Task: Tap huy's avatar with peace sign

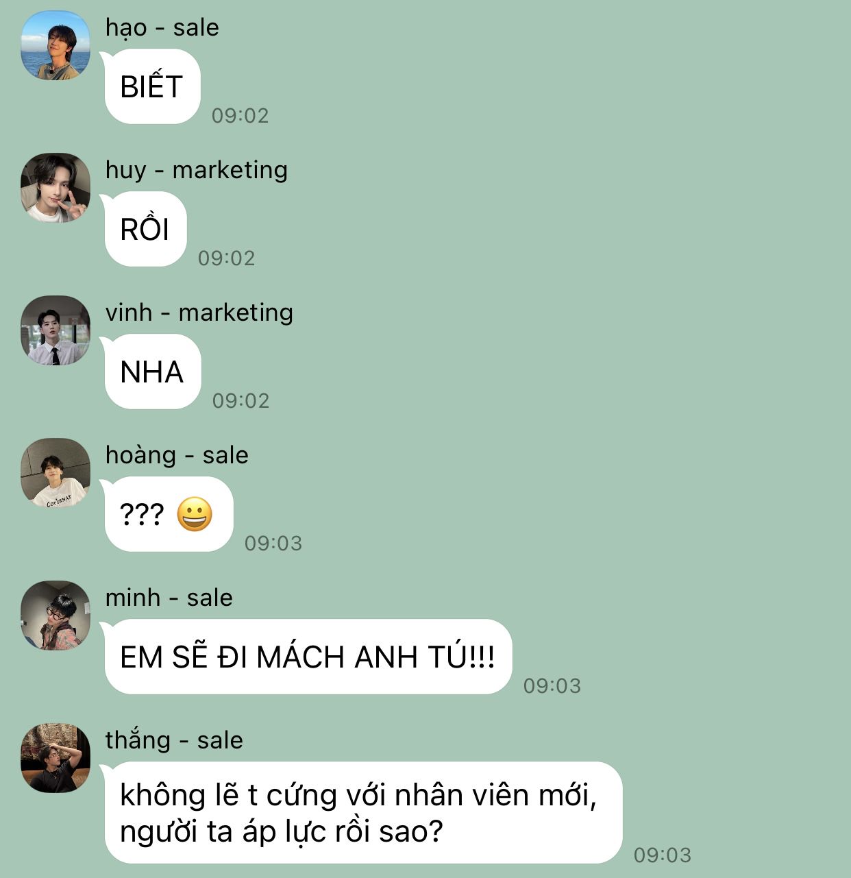Action: coord(56,188)
